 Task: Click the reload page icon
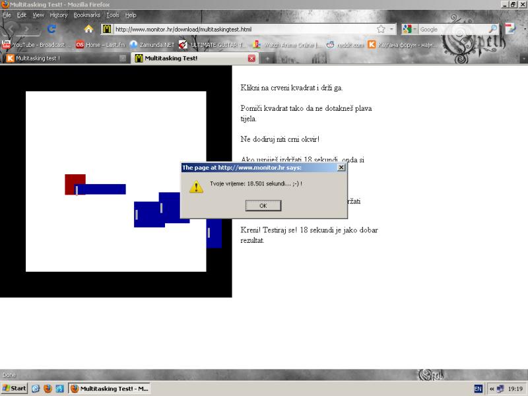(51, 29)
